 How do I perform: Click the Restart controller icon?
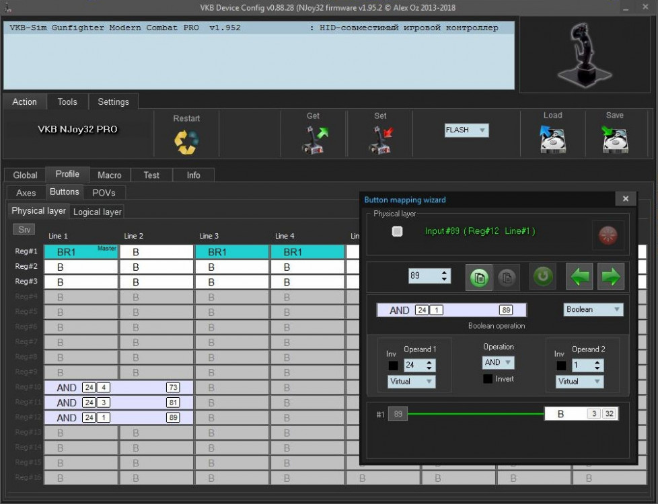[x=186, y=141]
